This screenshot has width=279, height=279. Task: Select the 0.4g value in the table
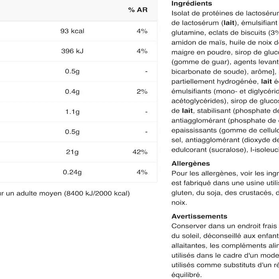pos(73,92)
